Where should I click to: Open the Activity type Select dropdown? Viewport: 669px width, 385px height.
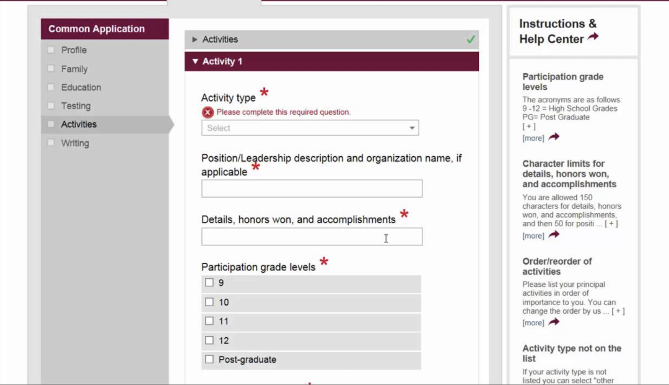(310, 128)
